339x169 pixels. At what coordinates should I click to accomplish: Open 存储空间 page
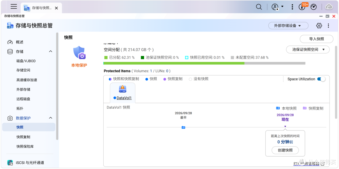(x=23, y=70)
